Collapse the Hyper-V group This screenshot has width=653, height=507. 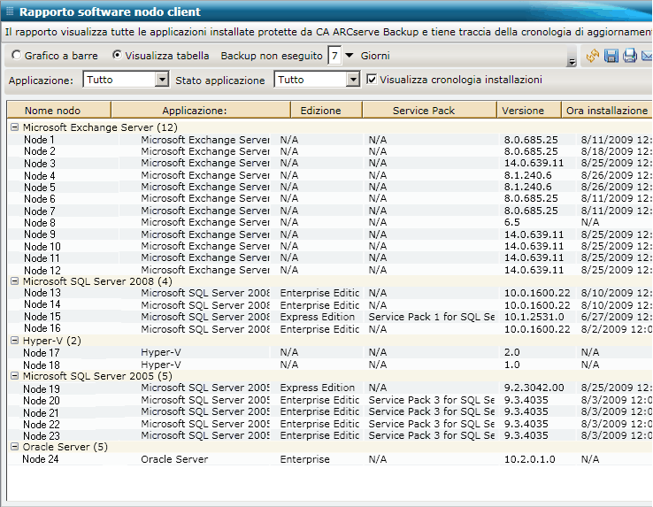click(14, 341)
